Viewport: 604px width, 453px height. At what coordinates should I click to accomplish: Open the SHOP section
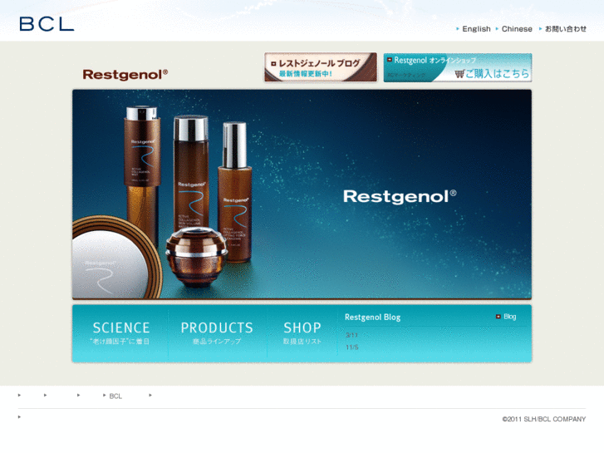(302, 333)
